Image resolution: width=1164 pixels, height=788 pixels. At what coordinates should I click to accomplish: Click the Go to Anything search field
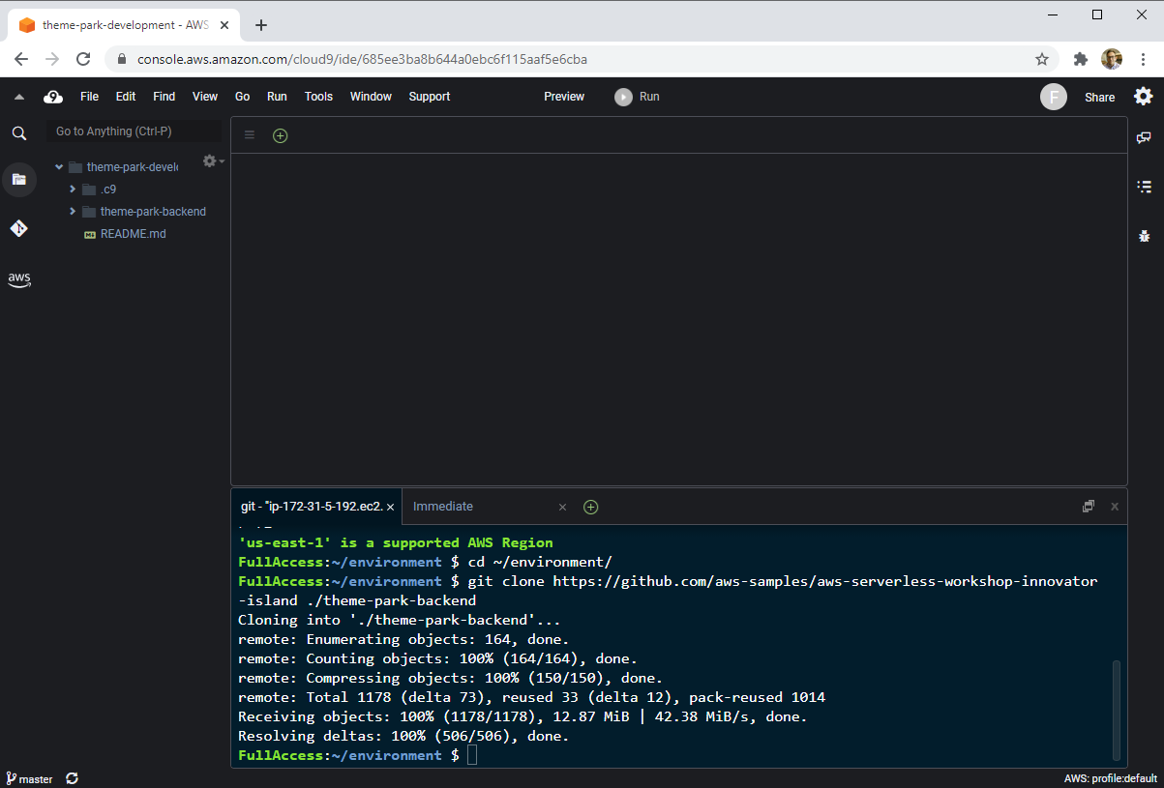click(x=134, y=131)
